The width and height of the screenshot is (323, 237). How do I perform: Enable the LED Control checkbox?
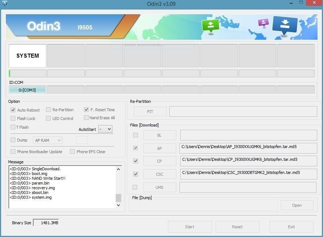click(48, 118)
